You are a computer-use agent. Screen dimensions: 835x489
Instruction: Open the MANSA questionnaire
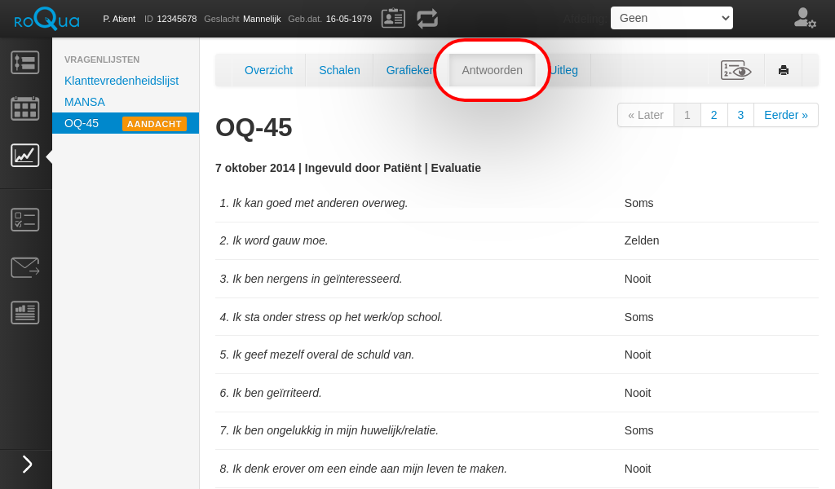tap(85, 102)
